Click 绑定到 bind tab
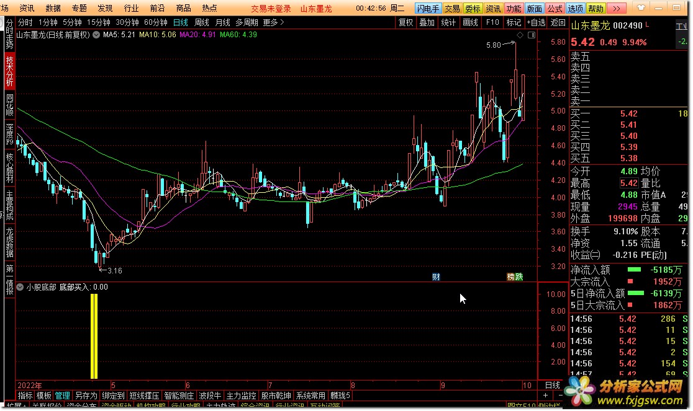693x411 pixels. (113, 396)
